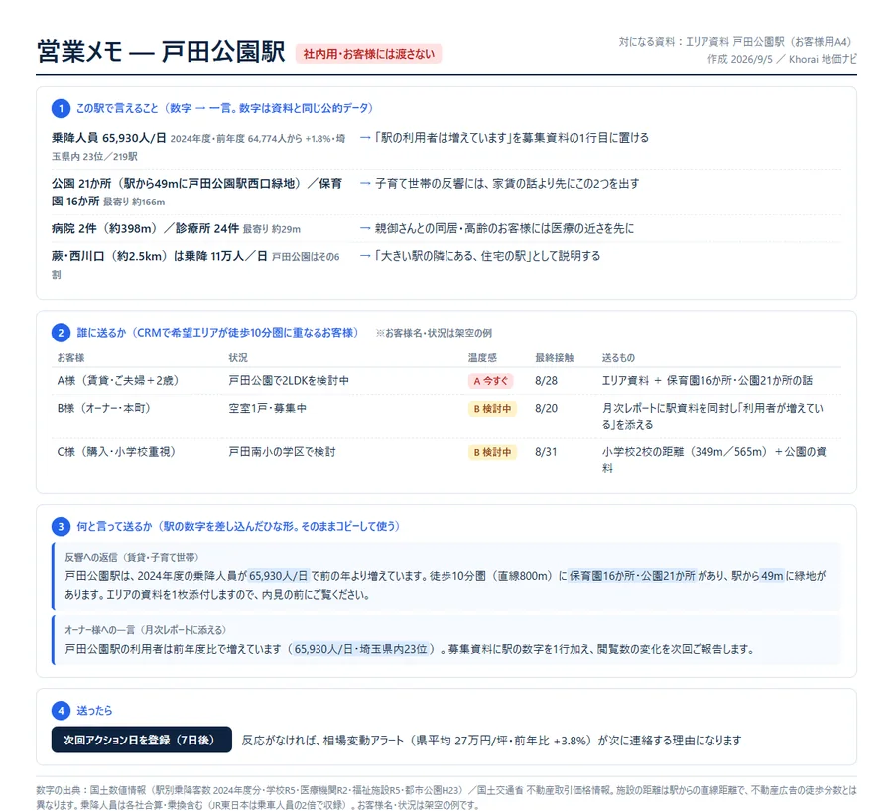
Task: Click the 送るもの column header
Action: coord(618,358)
